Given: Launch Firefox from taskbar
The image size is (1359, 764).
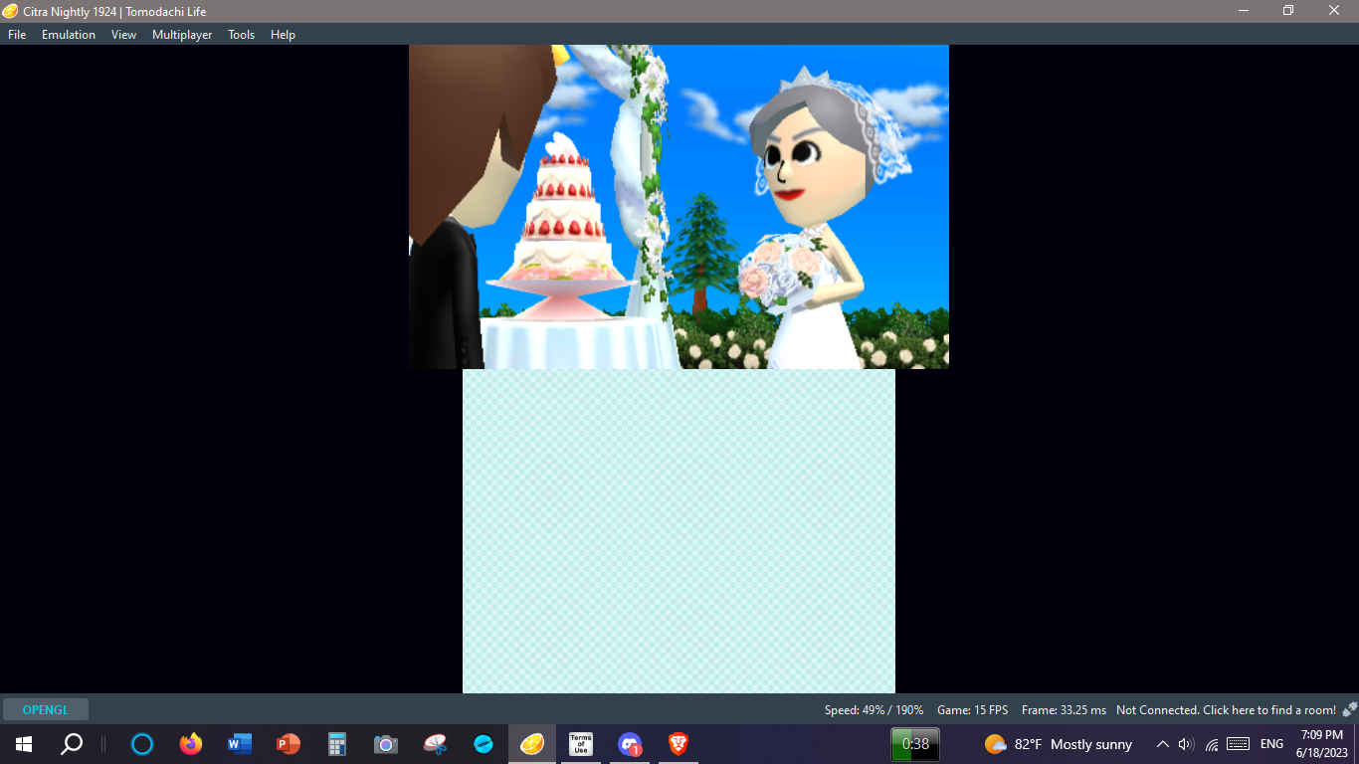Looking at the screenshot, I should [x=191, y=744].
